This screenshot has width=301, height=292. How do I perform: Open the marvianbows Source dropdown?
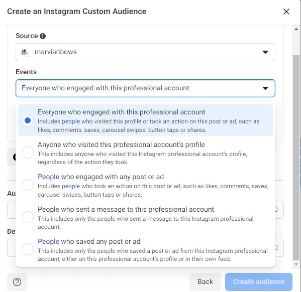(x=145, y=52)
